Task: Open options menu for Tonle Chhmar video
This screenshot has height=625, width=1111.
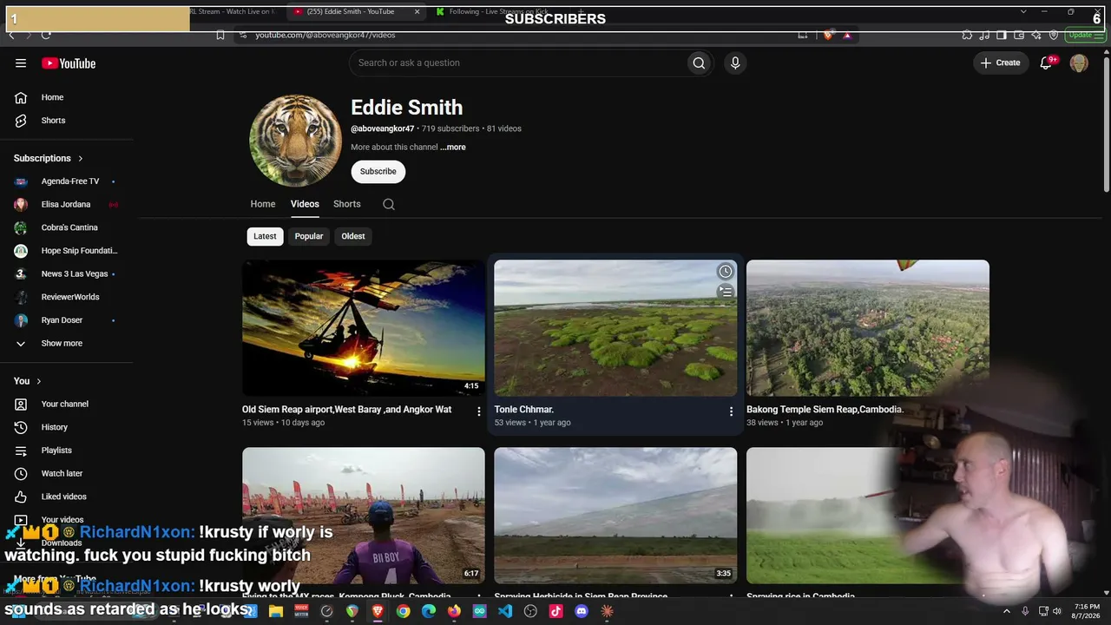Action: point(731,411)
